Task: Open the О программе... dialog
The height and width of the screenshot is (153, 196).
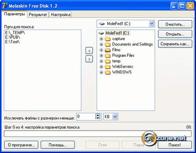Action: [21, 145]
